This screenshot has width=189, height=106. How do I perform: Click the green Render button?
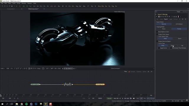(109, 98)
